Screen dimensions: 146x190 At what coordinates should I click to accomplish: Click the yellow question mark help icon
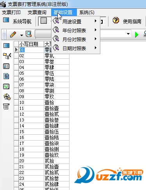116,21
